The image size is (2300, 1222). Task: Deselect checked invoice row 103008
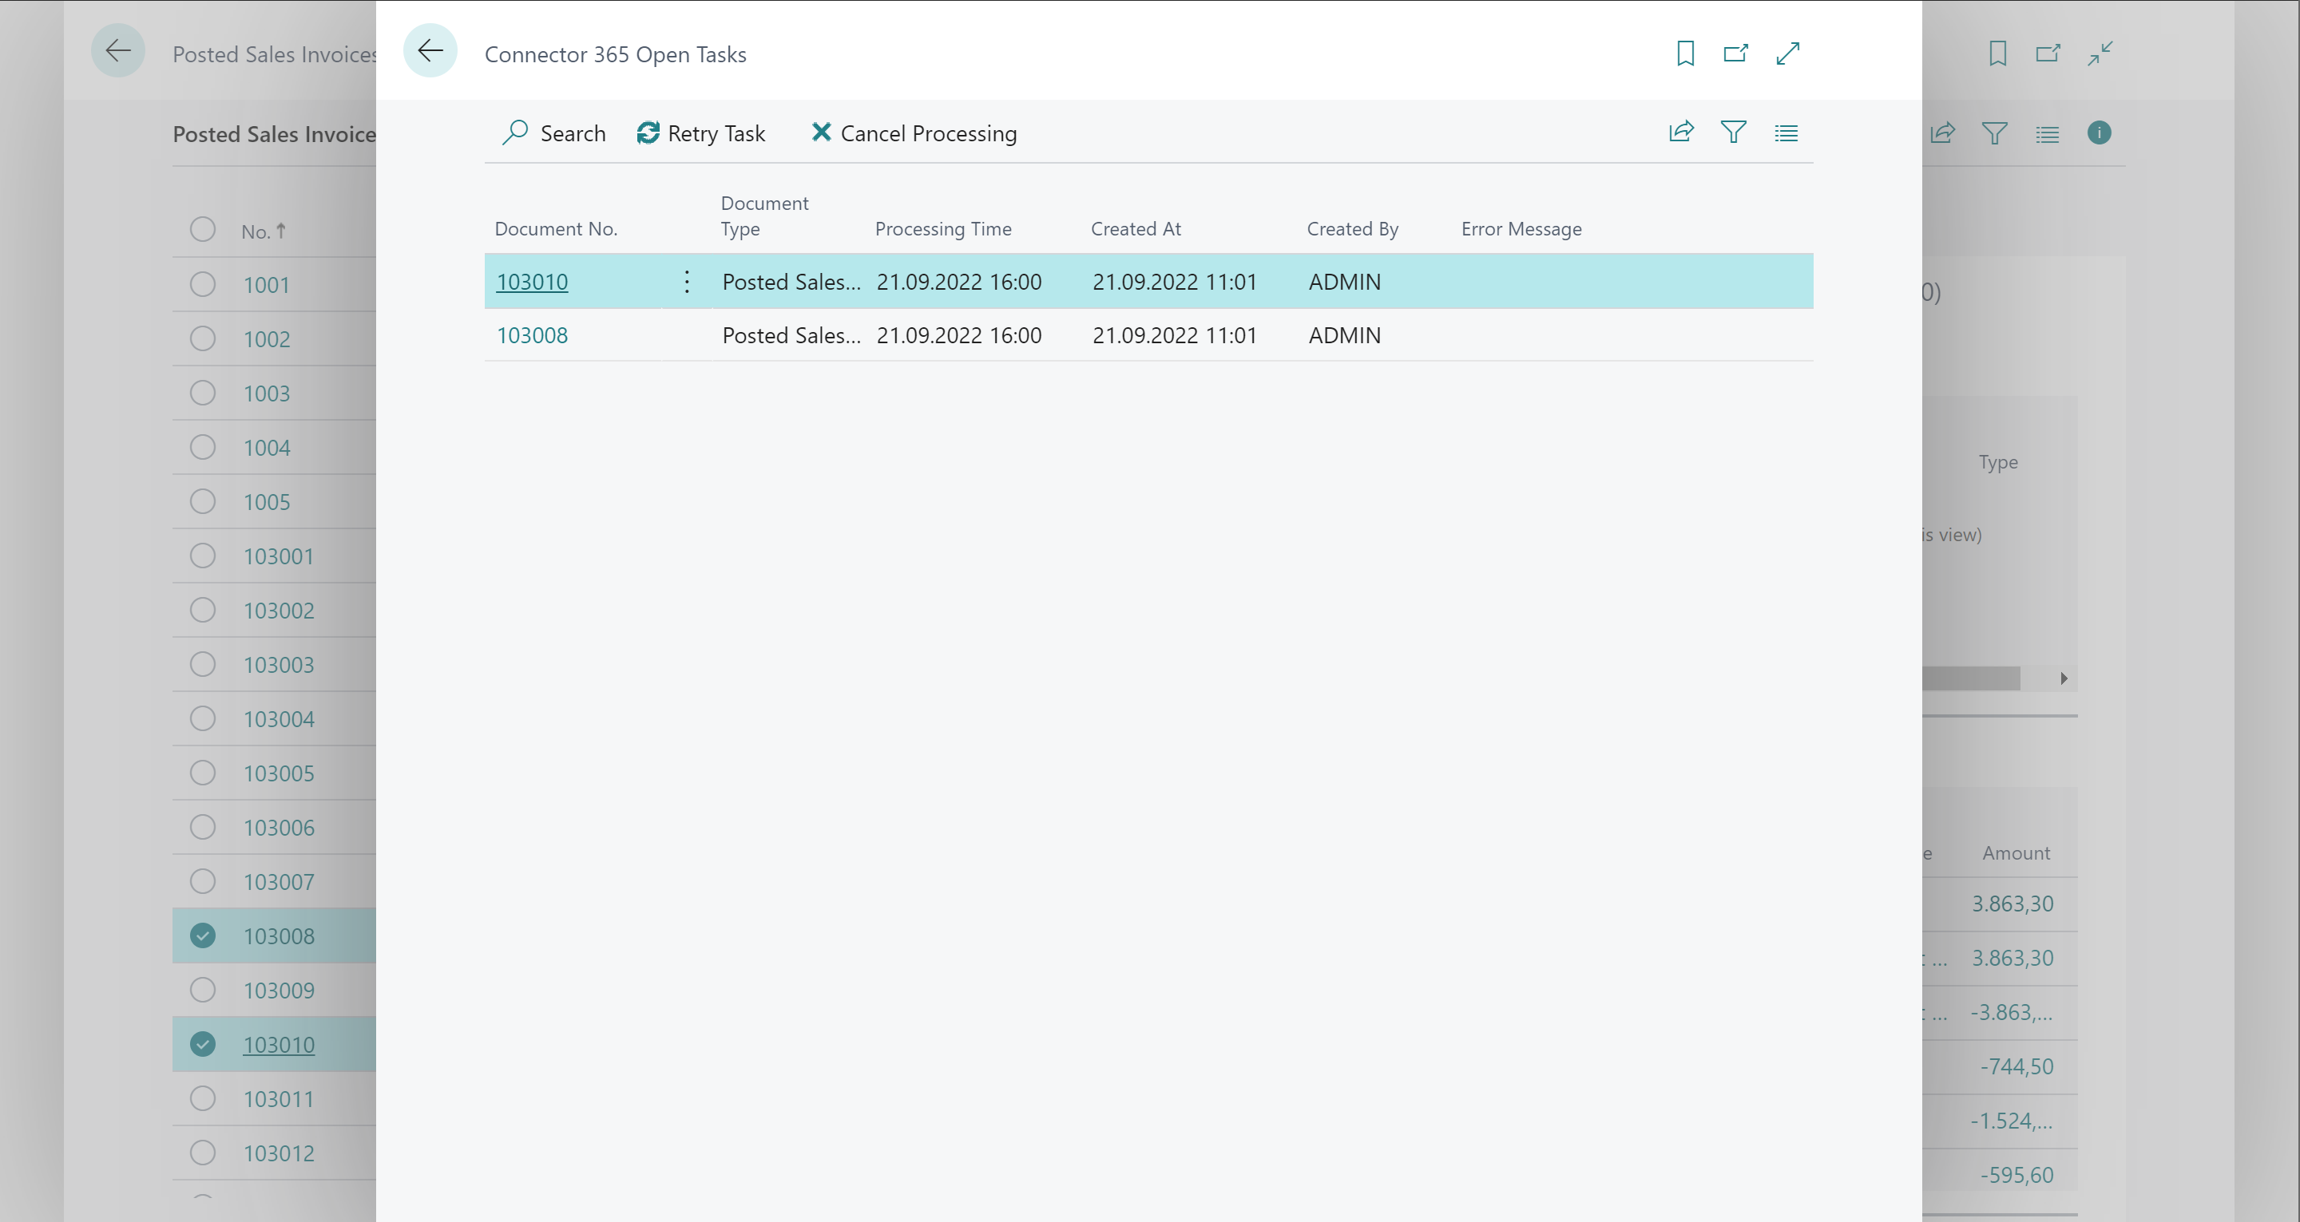click(203, 935)
